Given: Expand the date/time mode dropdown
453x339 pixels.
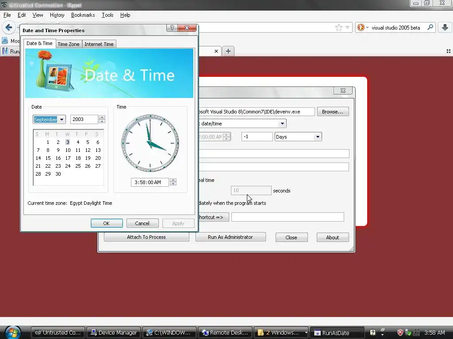Looking at the screenshot, I should (282, 124).
